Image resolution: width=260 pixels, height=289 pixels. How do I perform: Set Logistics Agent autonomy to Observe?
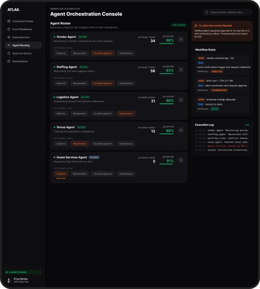pos(61,113)
